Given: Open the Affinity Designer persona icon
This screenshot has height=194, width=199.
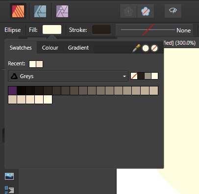Looking at the screenshot, I should click(x=40, y=11).
